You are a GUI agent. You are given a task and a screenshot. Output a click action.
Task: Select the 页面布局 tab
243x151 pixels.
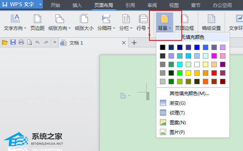tap(104, 5)
